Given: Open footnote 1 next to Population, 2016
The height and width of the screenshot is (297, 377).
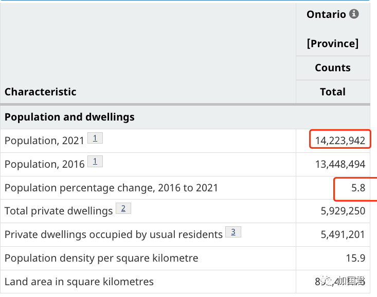Looking at the screenshot, I should click(95, 162).
